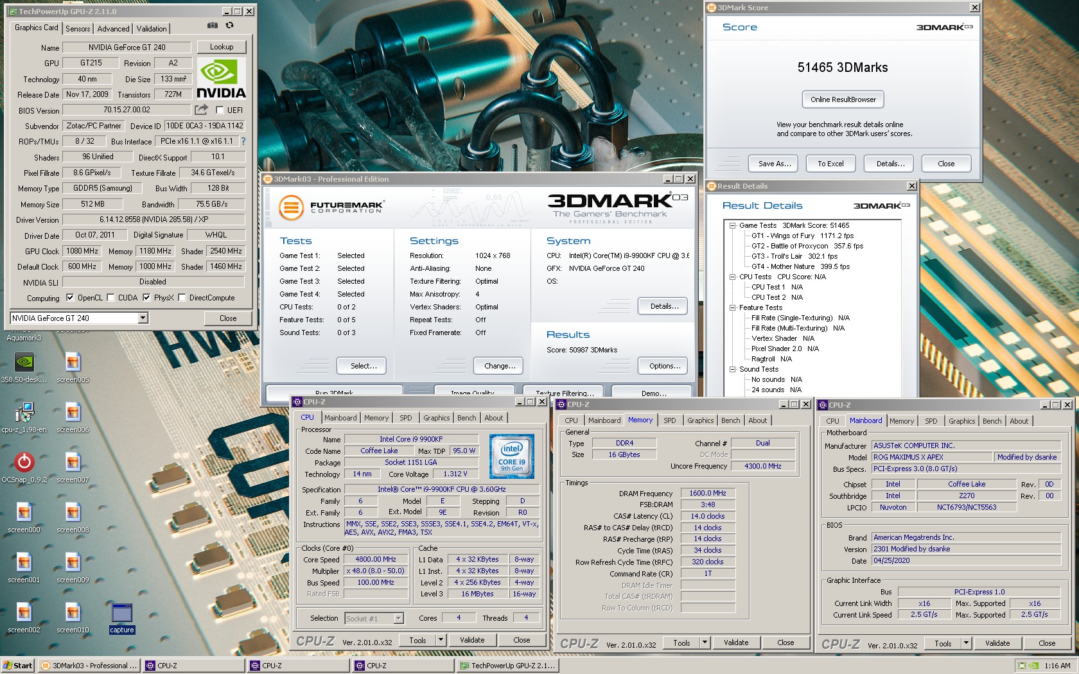Click the NVIDIA logo in GPU-Z
Viewport: 1079px width, 674px height.
coord(221,78)
